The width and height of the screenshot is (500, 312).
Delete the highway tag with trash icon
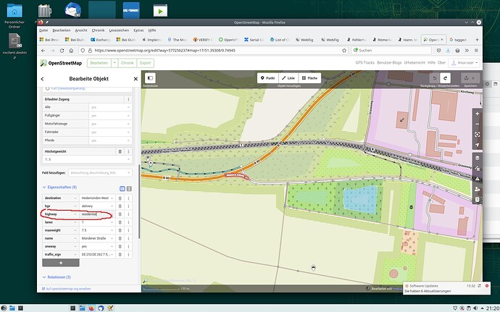pos(120,214)
